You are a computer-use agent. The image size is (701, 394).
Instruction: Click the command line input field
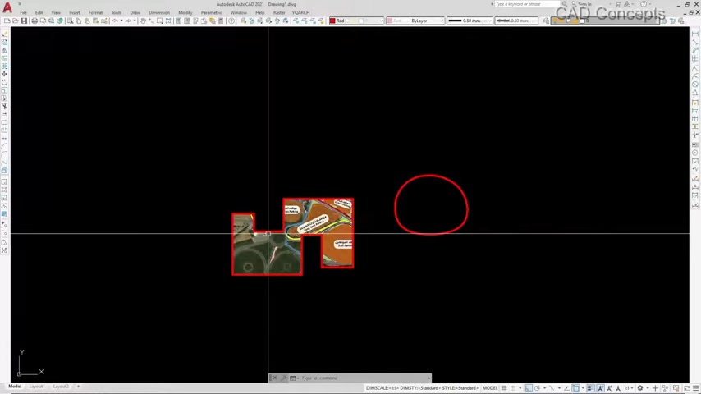click(363, 378)
